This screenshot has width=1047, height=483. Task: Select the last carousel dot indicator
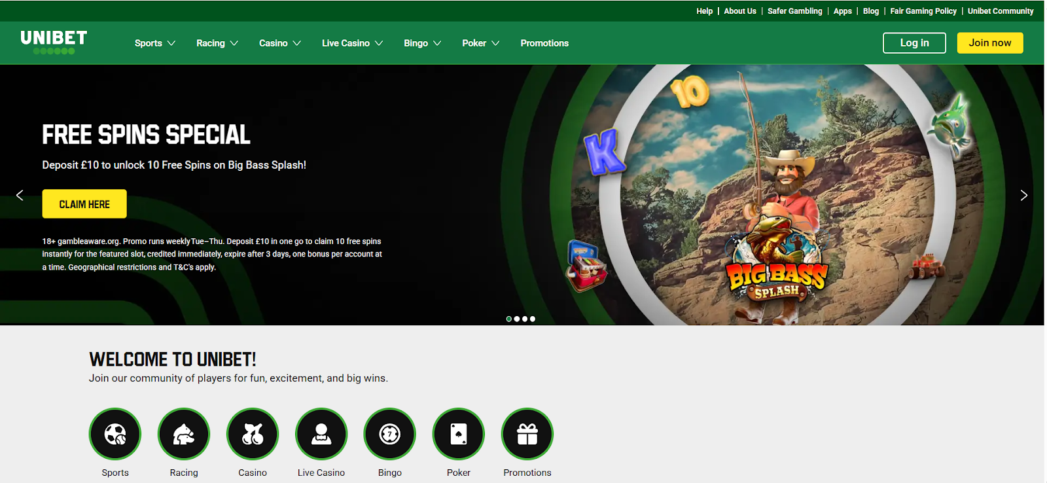tap(533, 319)
